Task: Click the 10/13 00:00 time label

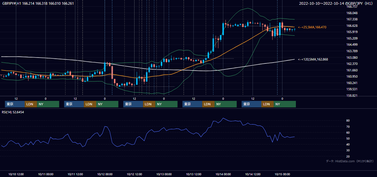Action: point(164,174)
